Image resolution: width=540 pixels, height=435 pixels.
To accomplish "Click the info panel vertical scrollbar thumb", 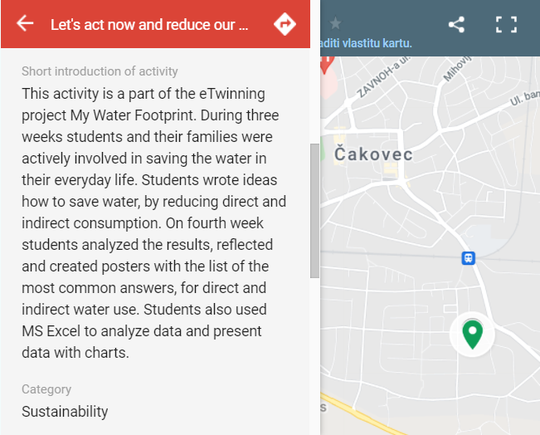I will coord(314,211).
